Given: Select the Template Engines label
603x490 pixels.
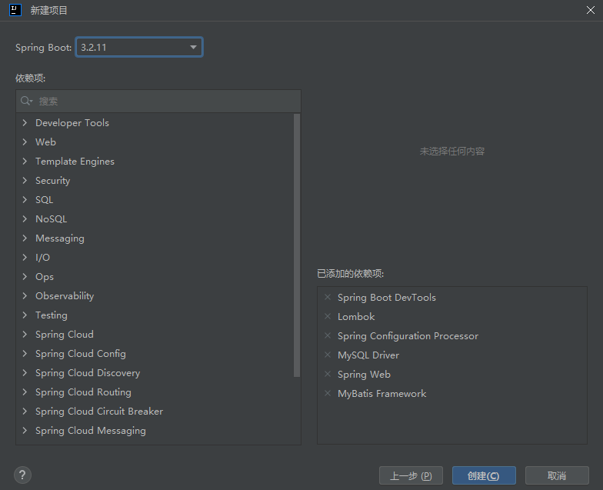Looking at the screenshot, I should (75, 162).
